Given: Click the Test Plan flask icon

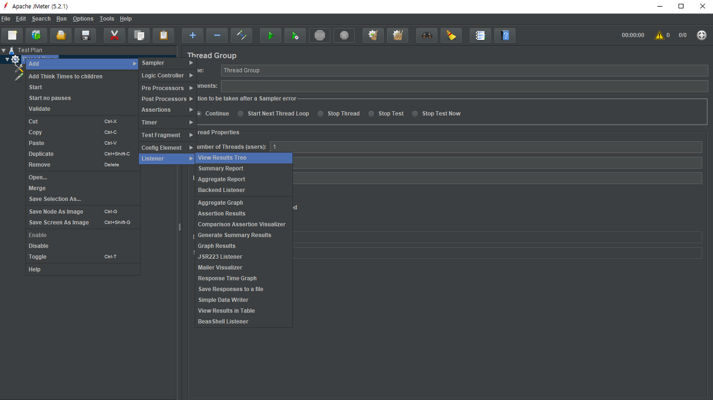Looking at the screenshot, I should point(11,50).
